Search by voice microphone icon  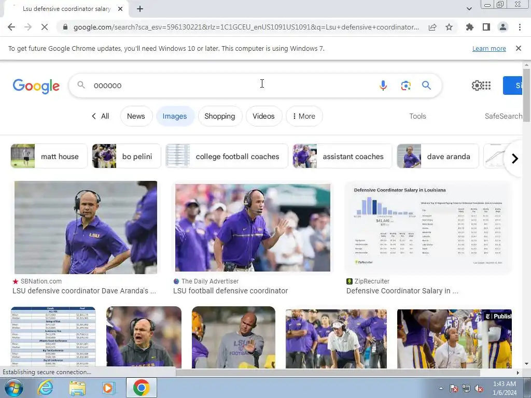tap(383, 86)
